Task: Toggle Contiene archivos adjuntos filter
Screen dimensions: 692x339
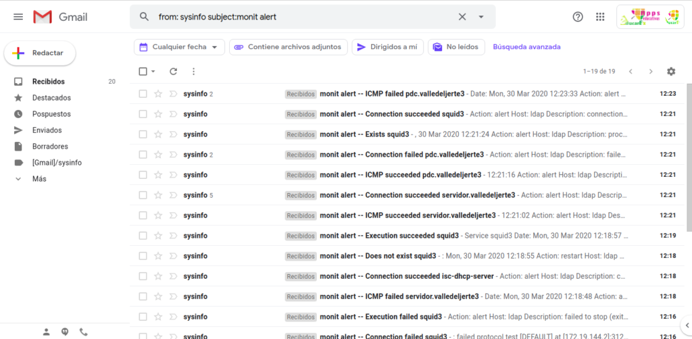Action: [x=288, y=47]
